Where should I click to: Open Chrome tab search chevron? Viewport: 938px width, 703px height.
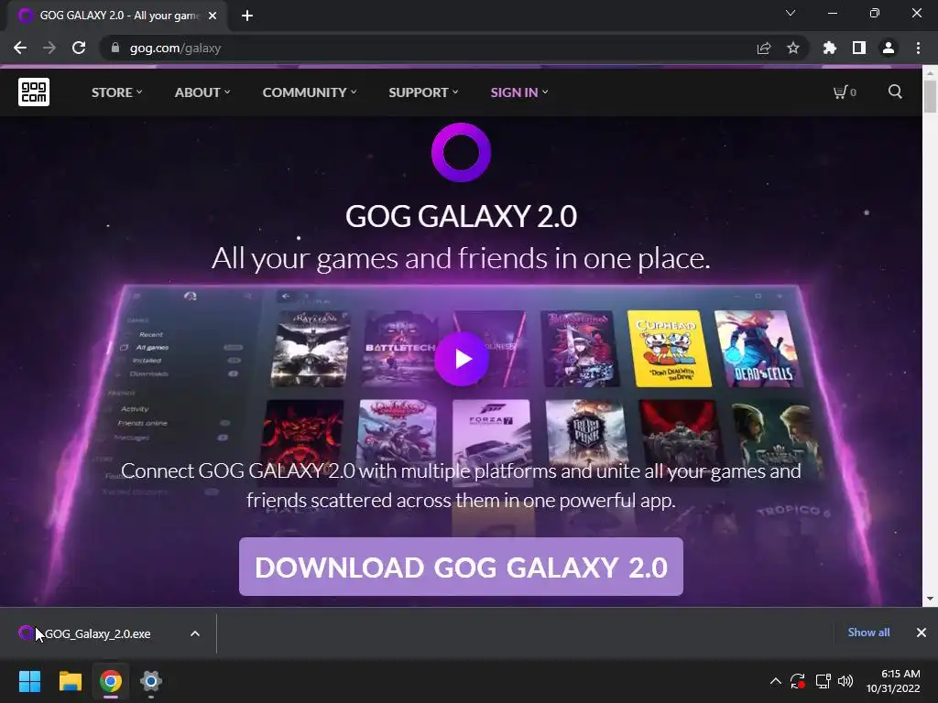click(791, 13)
